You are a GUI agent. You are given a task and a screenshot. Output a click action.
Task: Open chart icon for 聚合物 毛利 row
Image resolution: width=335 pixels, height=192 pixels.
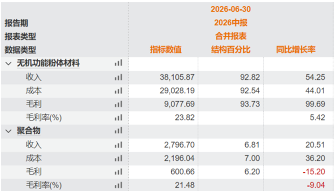pyautogui.click(x=118, y=172)
